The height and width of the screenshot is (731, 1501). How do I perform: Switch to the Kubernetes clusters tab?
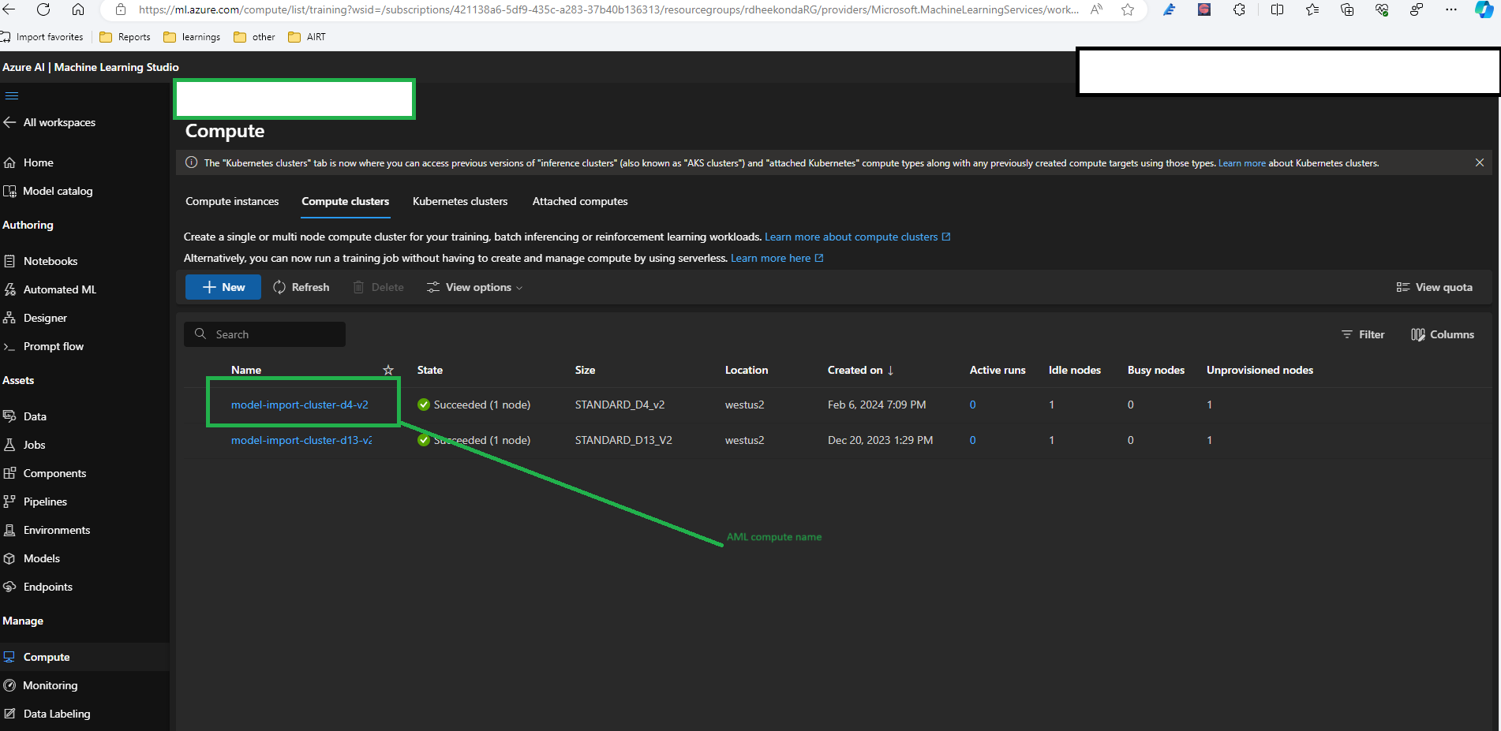(x=460, y=201)
